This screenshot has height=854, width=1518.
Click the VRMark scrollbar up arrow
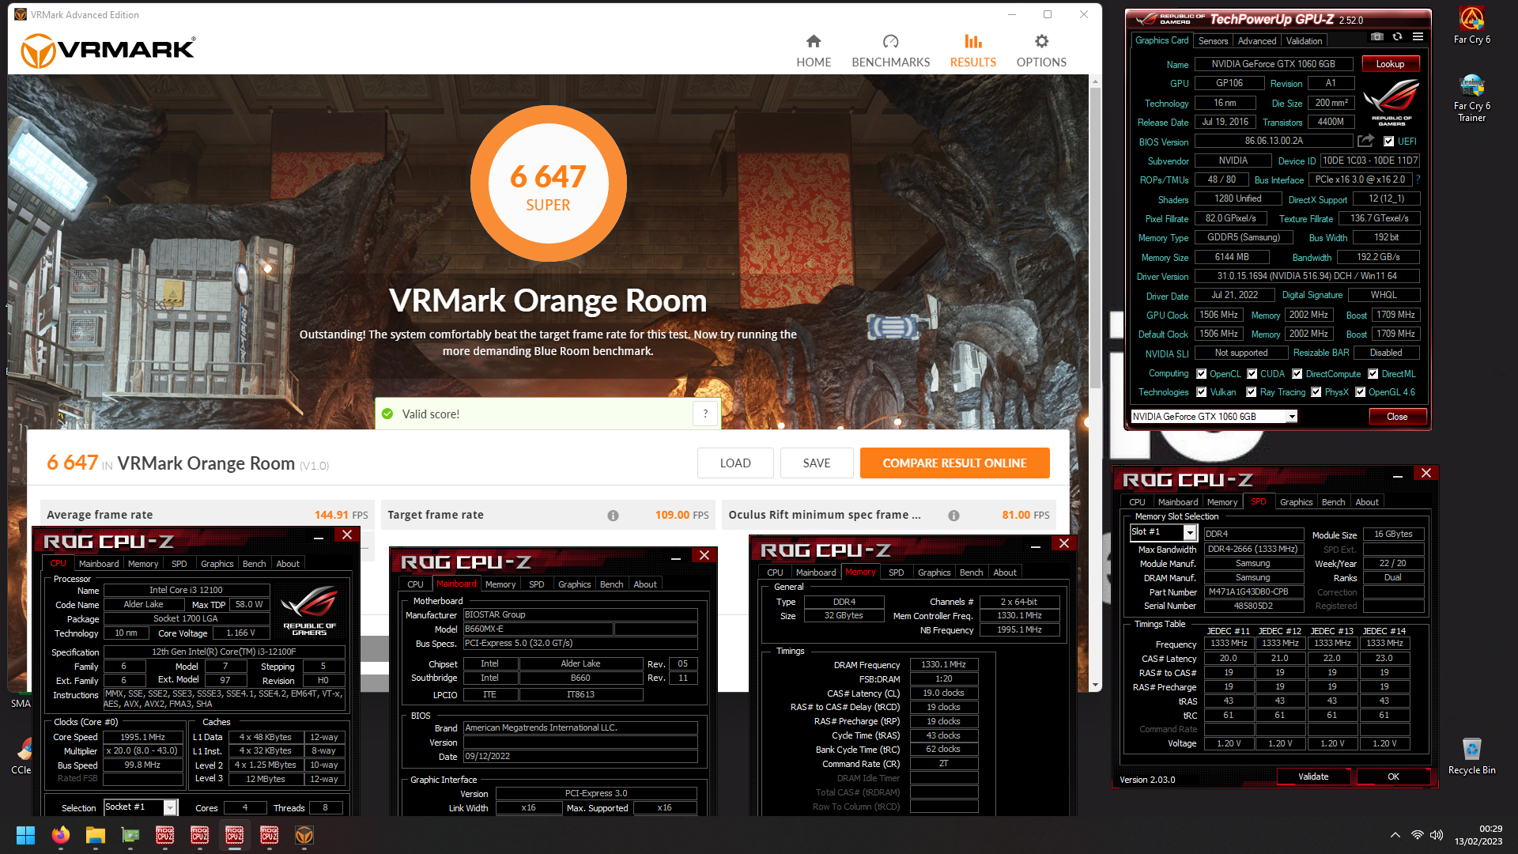1095,81
